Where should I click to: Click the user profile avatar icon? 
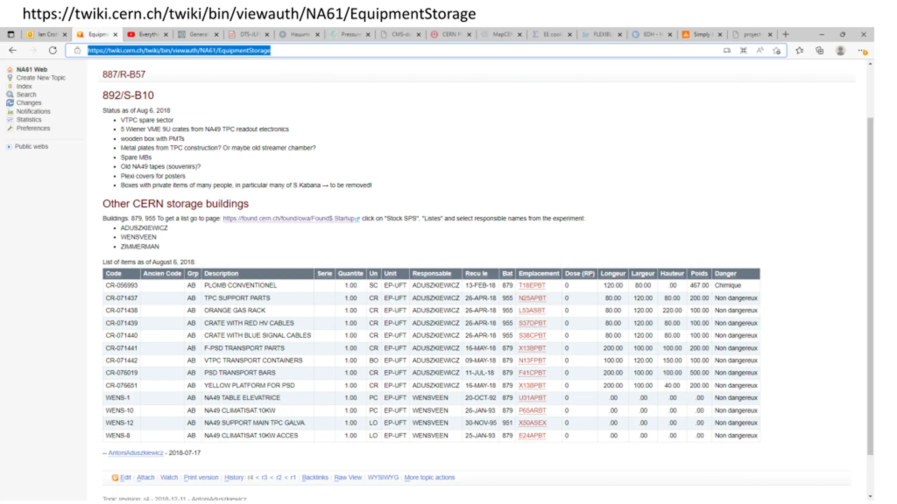840,50
